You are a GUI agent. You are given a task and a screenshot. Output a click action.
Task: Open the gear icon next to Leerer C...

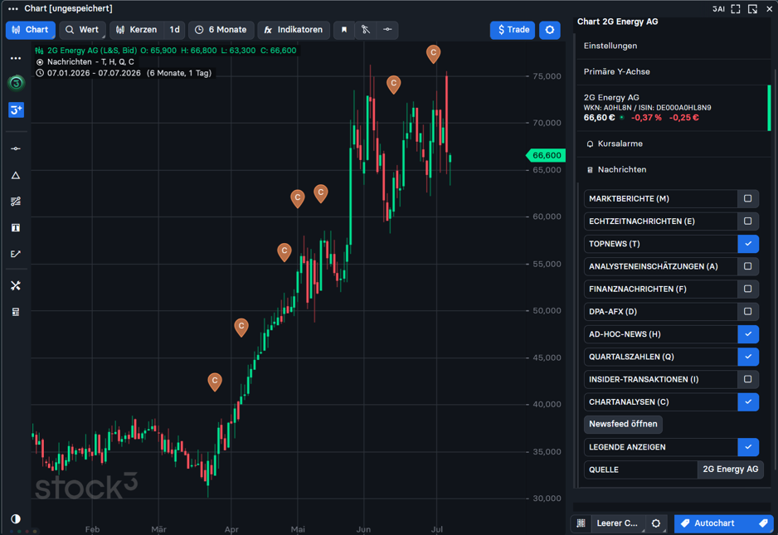(x=656, y=523)
